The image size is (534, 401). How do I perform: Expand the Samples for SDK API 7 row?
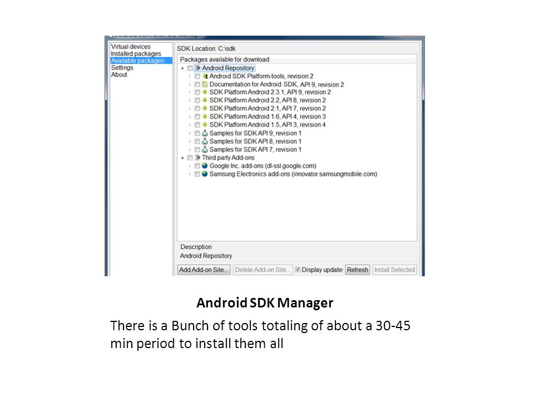[x=190, y=150]
